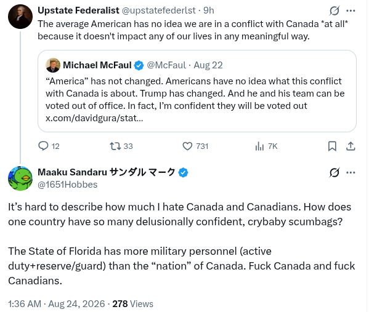Screen dimensions: 369x312
Task: Click Grok icon on Maaku Sandaru tweet
Action: click(335, 172)
